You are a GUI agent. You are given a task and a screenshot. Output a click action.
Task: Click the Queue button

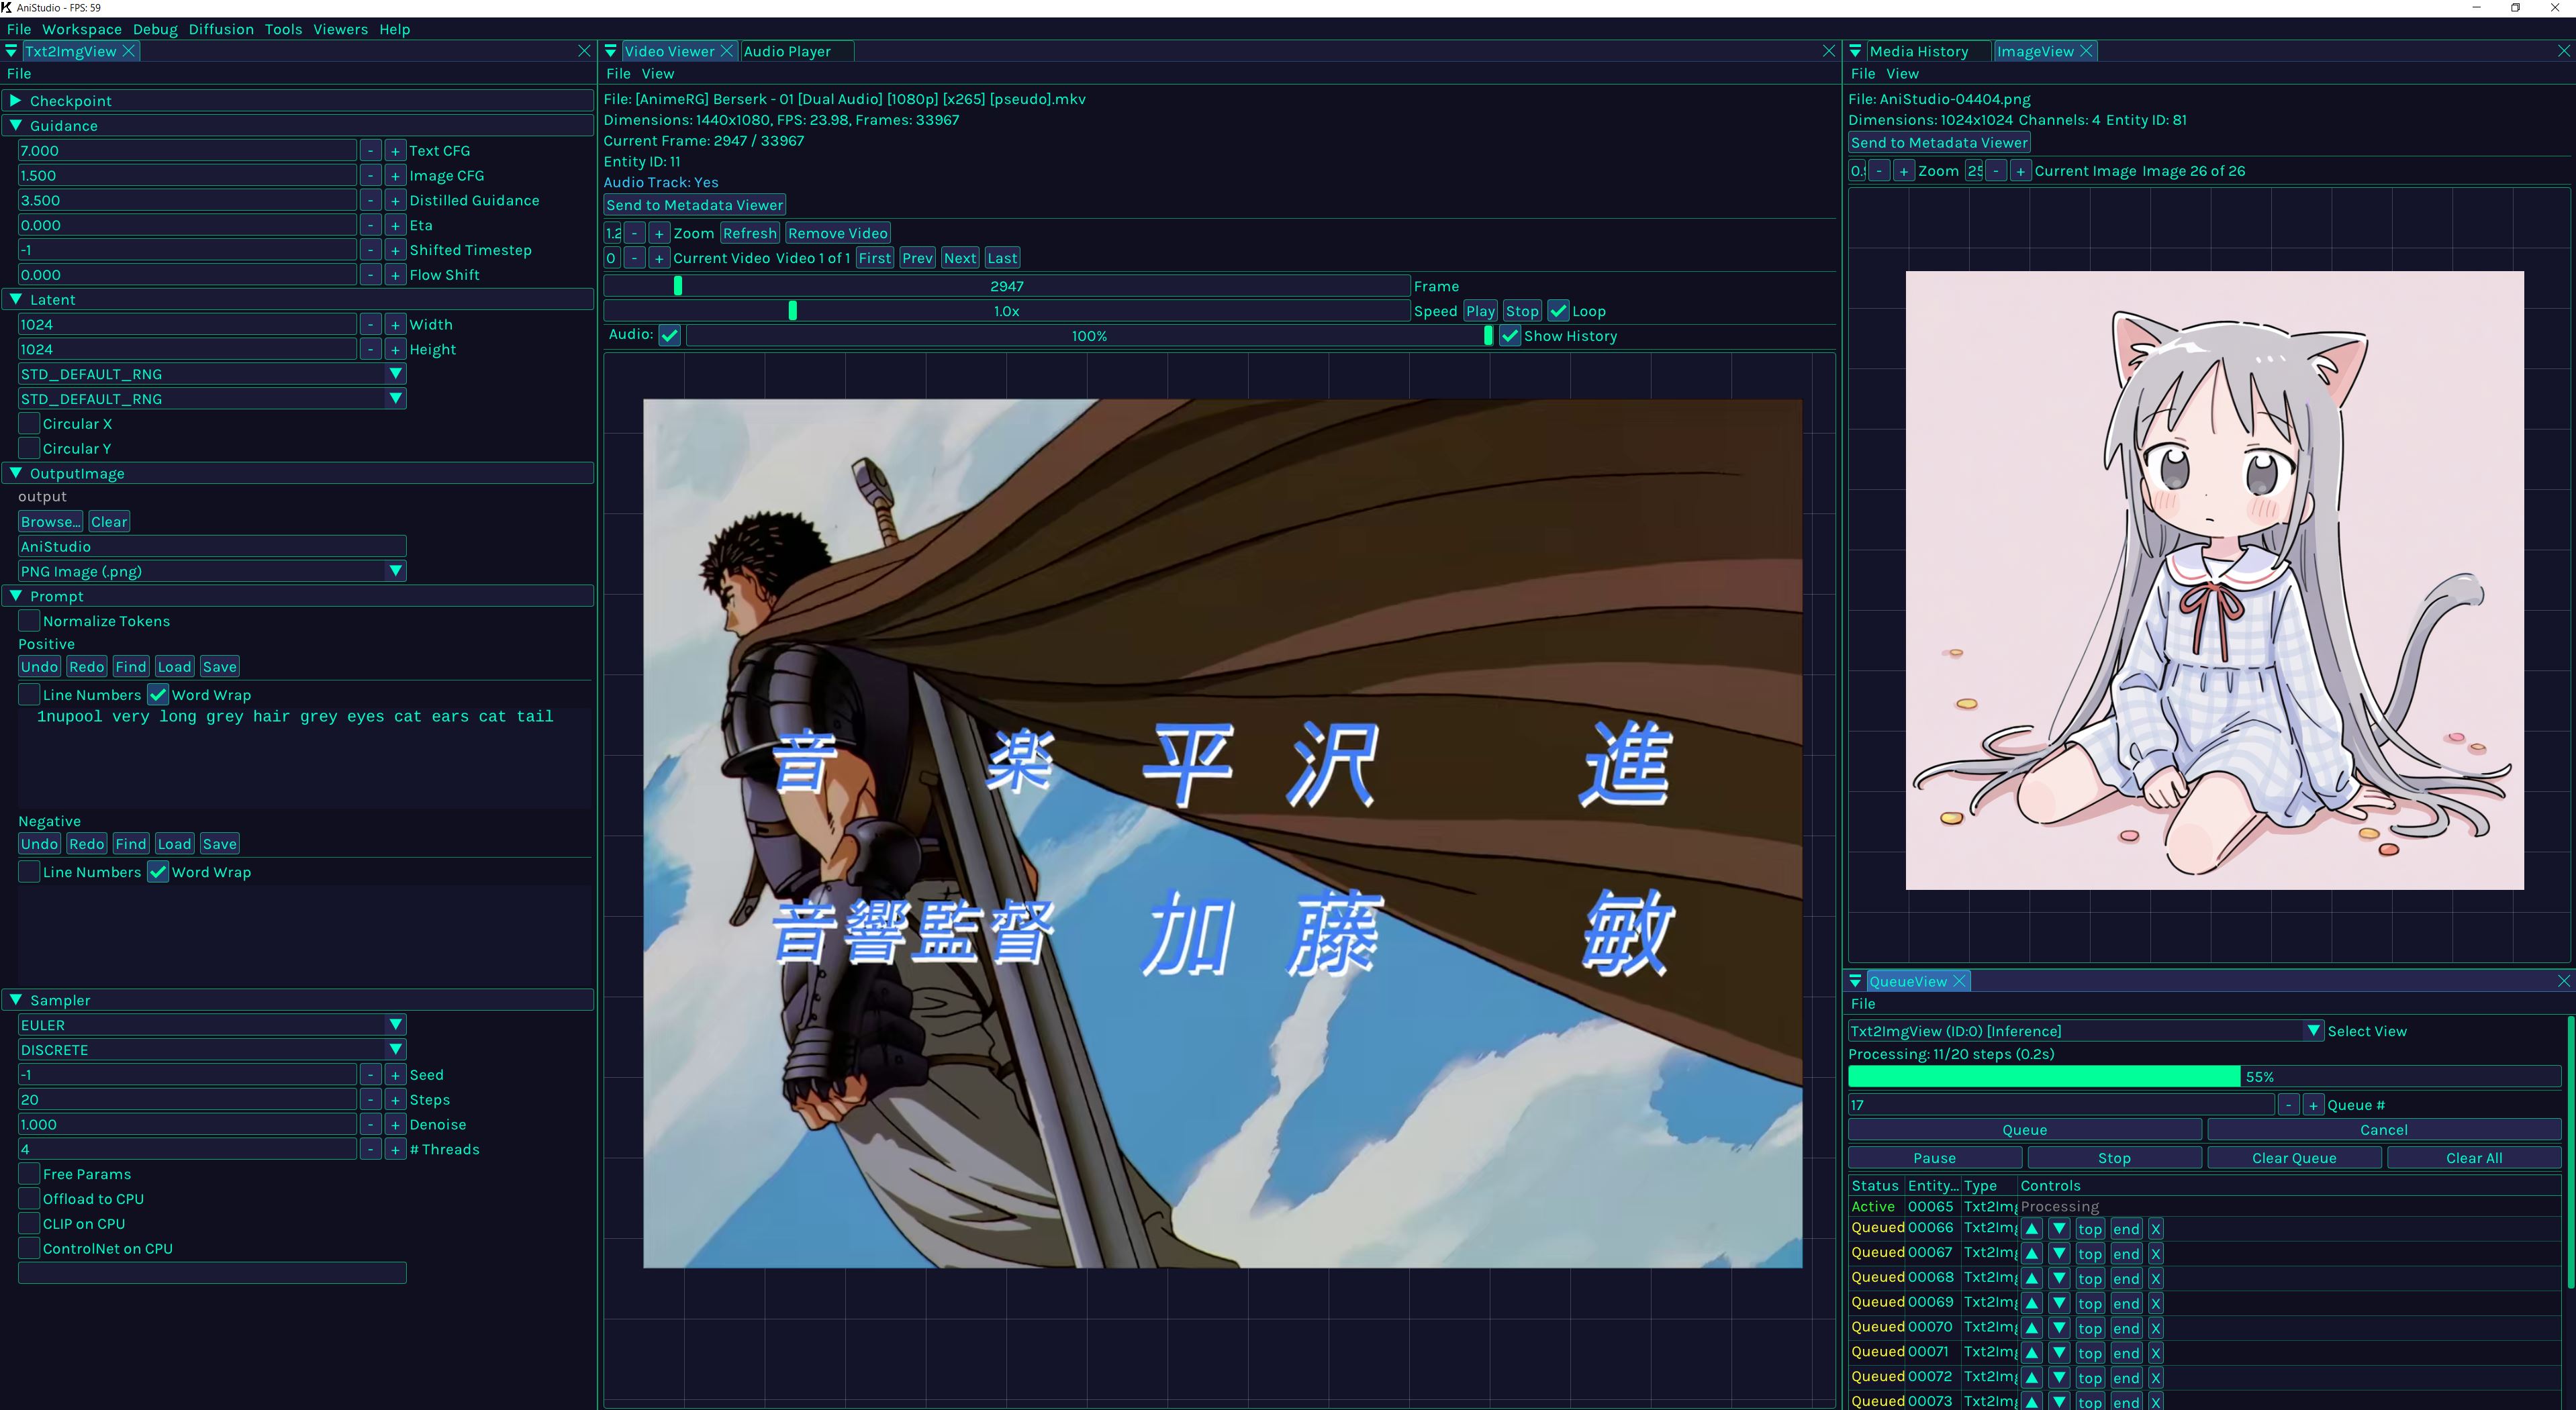[2025, 1130]
